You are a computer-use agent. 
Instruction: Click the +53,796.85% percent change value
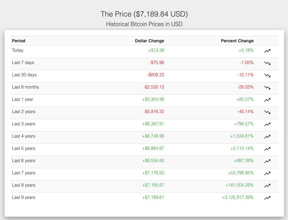point(240,173)
